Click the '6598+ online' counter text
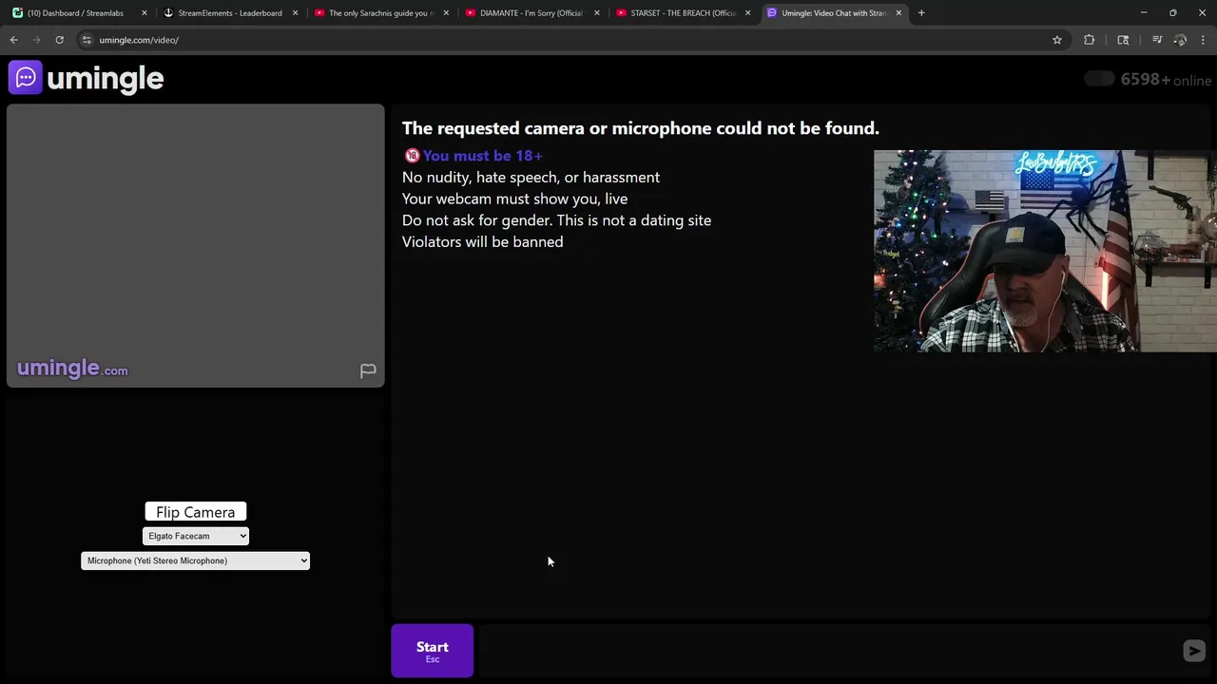The width and height of the screenshot is (1217, 684). click(x=1166, y=80)
